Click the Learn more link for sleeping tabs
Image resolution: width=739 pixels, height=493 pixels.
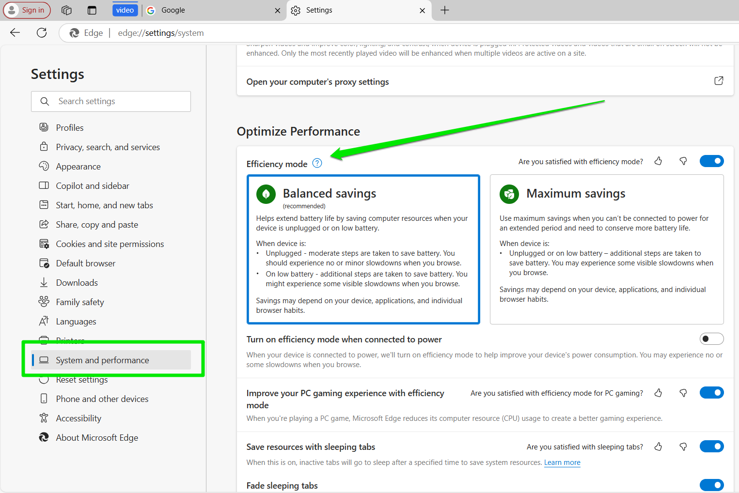click(x=562, y=462)
